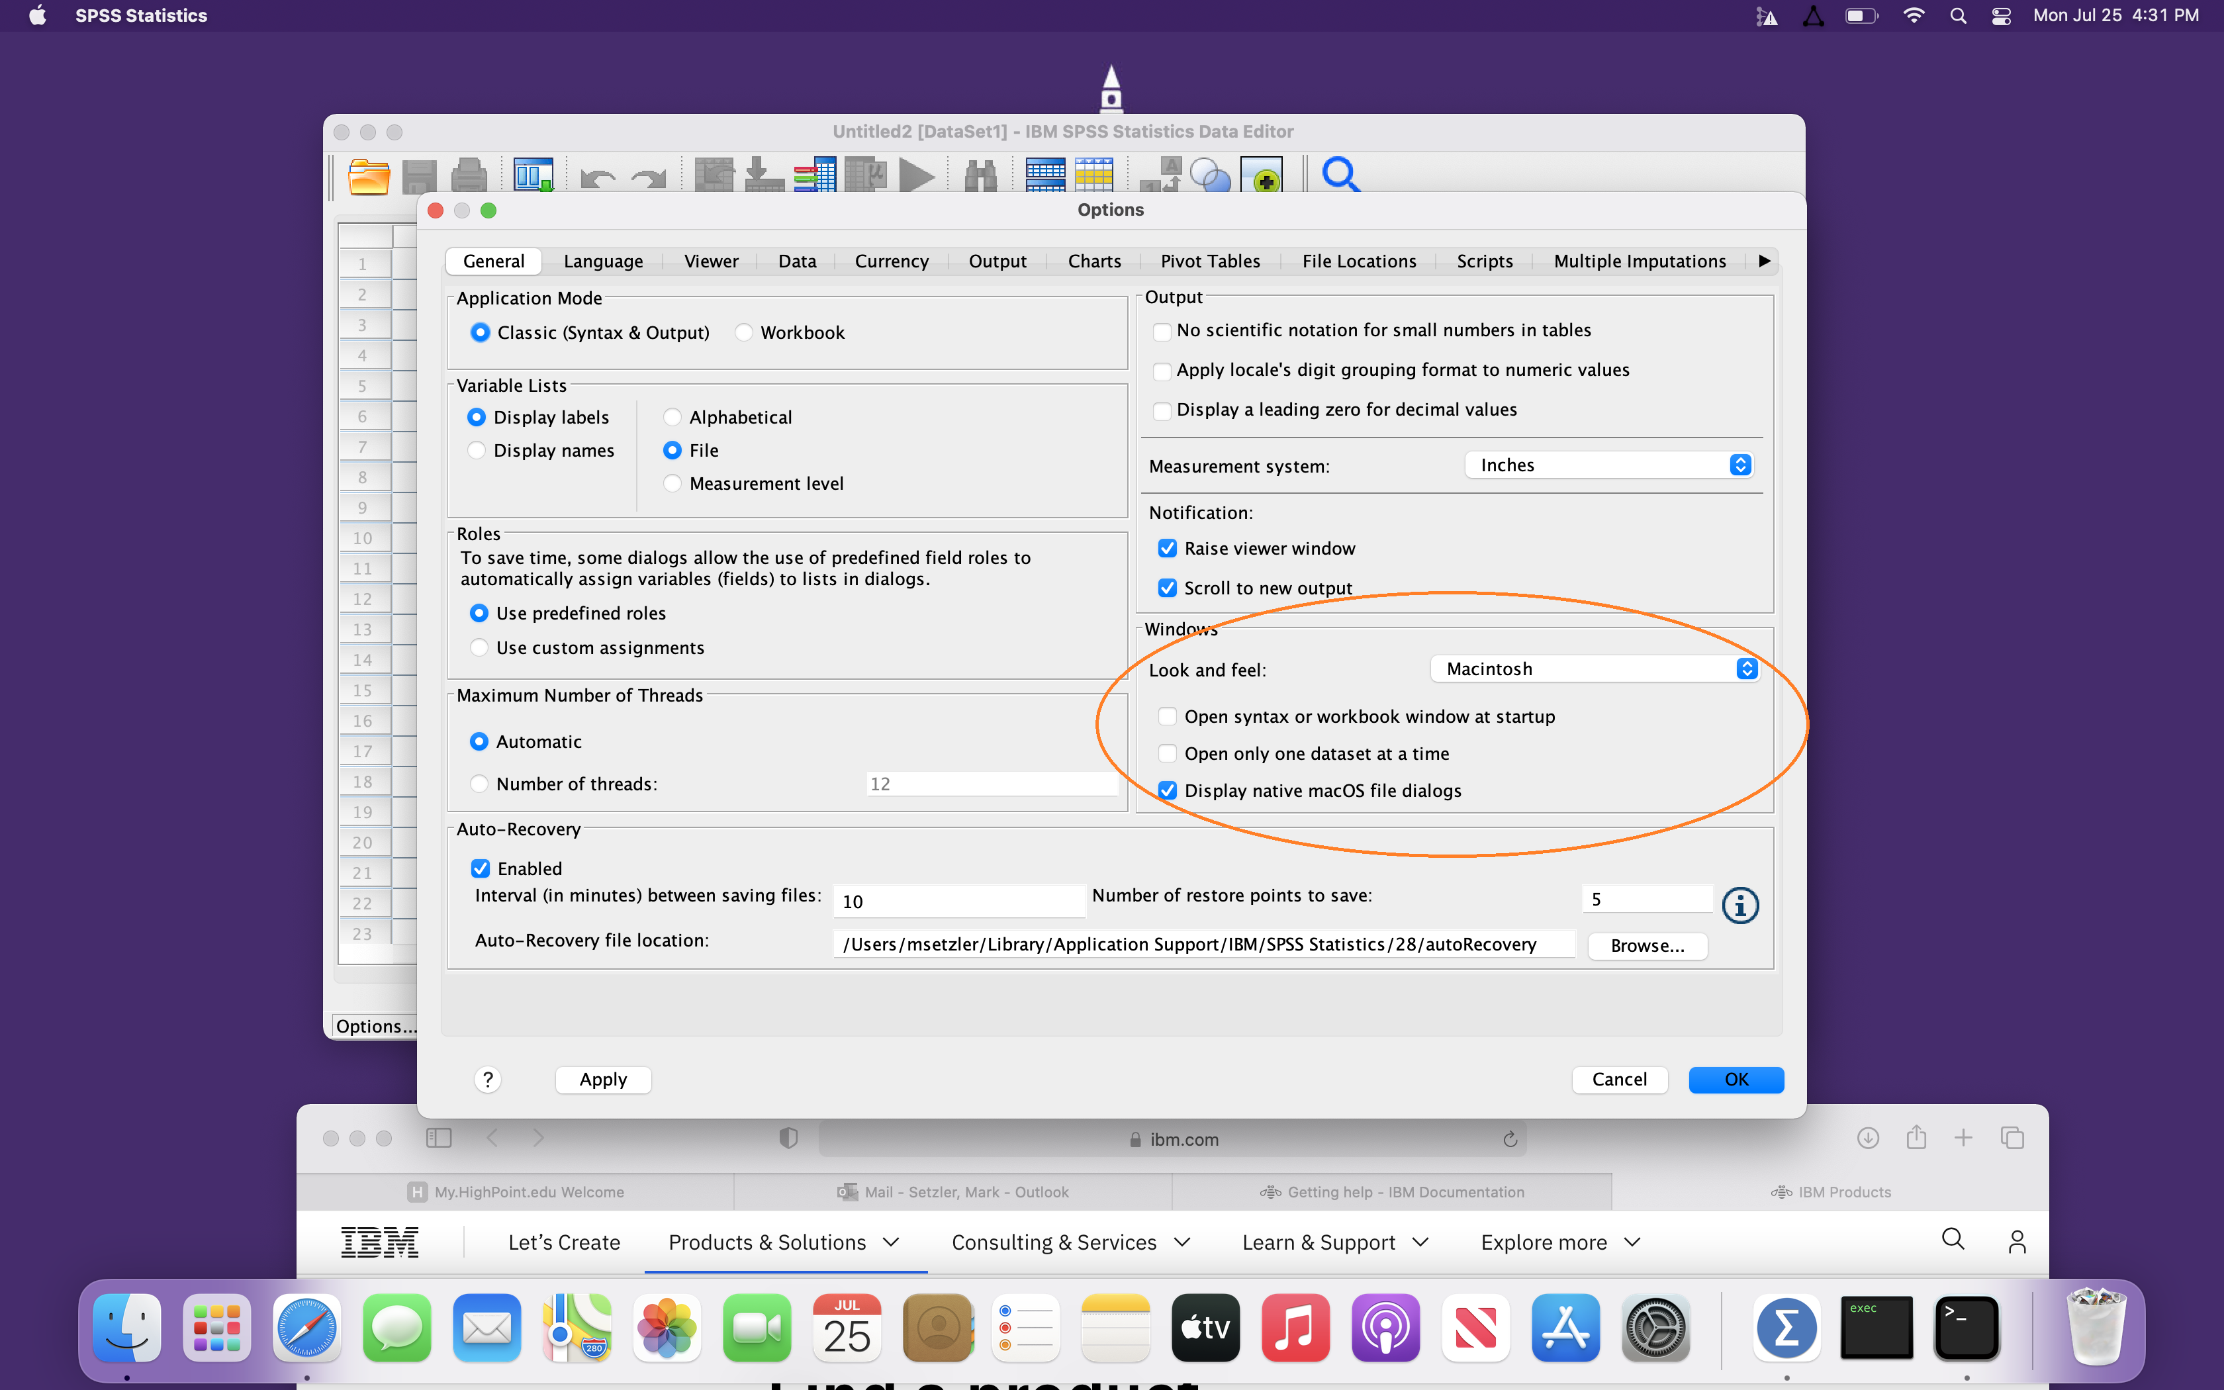The image size is (2224, 1390).
Task: Enable Display native macOS file dialogs
Action: pos(1166,790)
